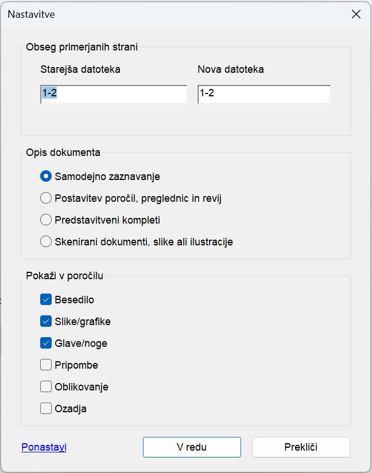372x473 pixels.
Task: Disable the Glave/noge checkbox
Action: (45, 343)
